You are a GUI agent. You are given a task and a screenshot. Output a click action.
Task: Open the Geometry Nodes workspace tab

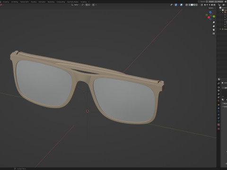click(73, 2)
